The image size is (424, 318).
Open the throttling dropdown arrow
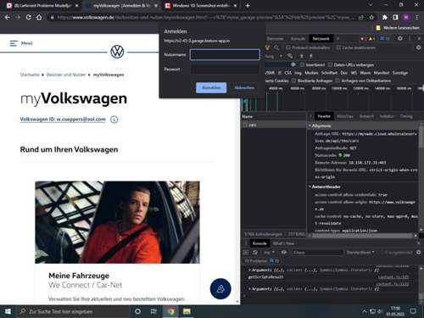pyautogui.click(x=281, y=56)
